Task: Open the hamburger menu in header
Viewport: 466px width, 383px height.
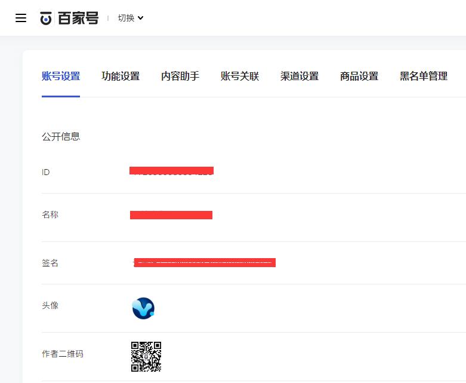Action: (x=21, y=18)
